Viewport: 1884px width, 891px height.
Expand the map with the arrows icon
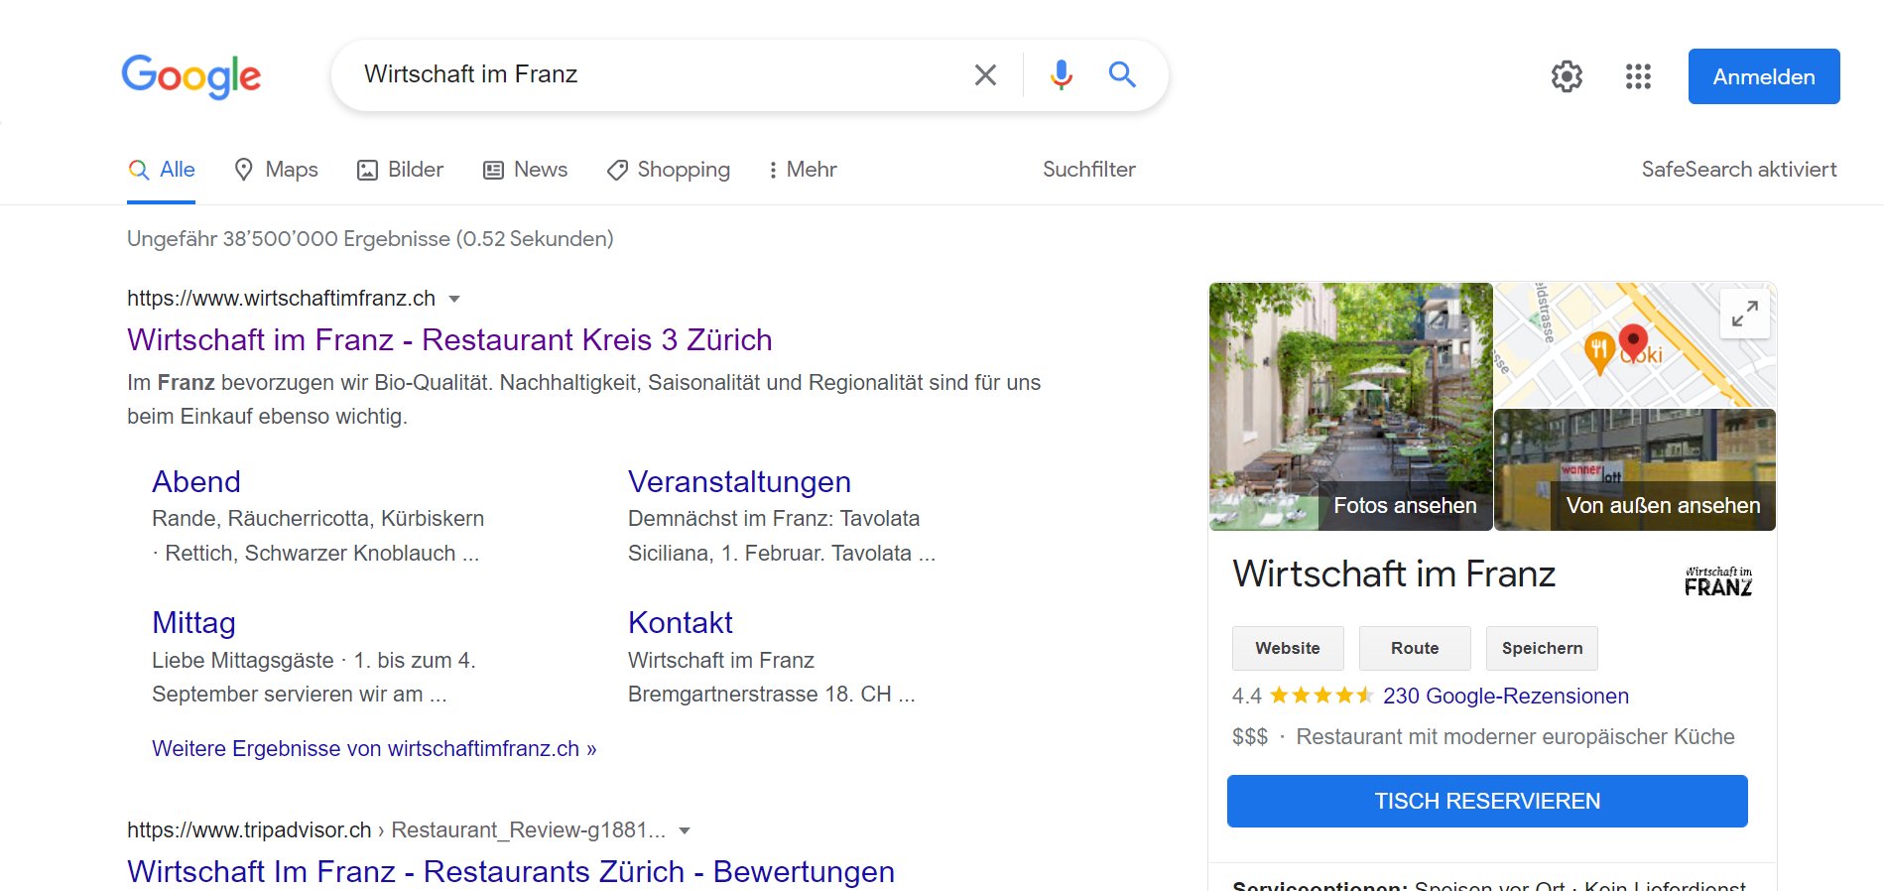pos(1745,314)
